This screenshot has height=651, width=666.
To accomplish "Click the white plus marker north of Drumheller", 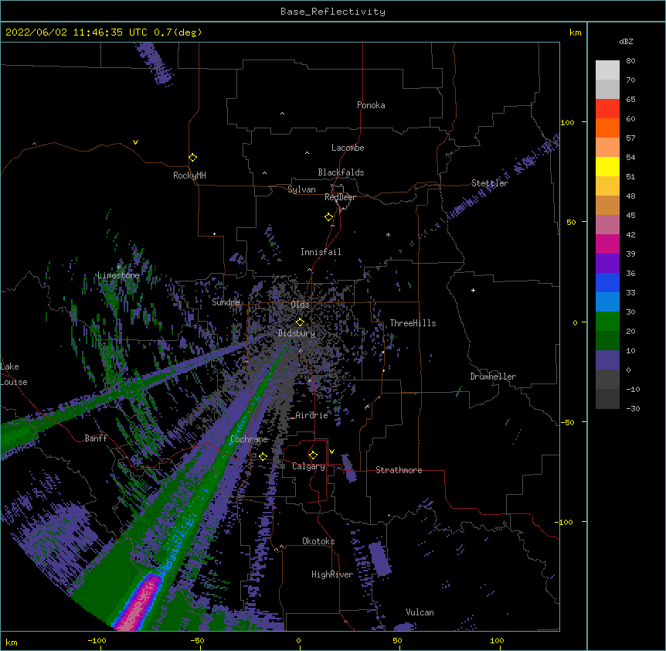I will point(473,290).
